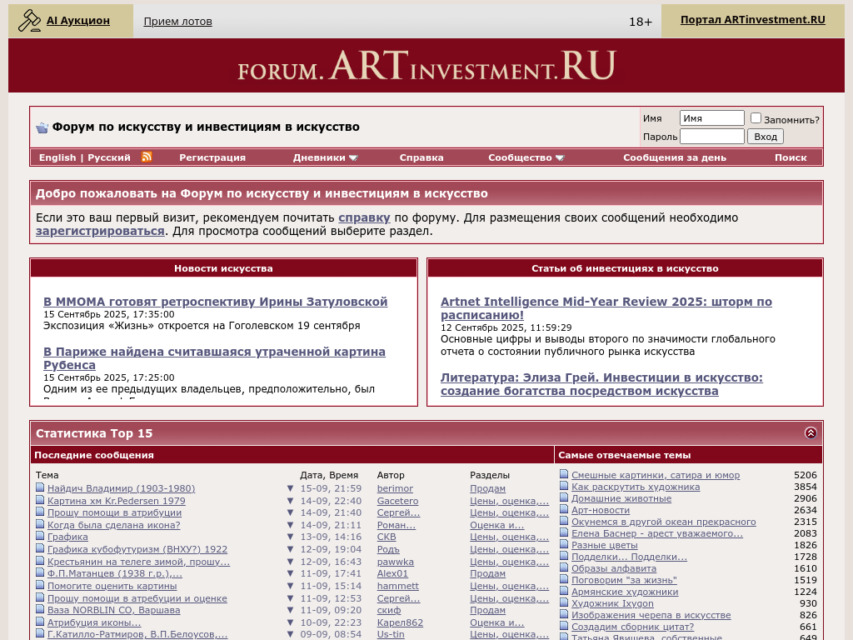Open the Дневники dropdown menu
853x640 pixels.
click(325, 157)
